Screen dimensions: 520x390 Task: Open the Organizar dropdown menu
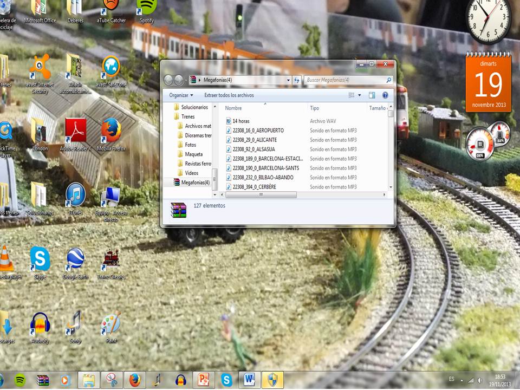[x=181, y=95]
